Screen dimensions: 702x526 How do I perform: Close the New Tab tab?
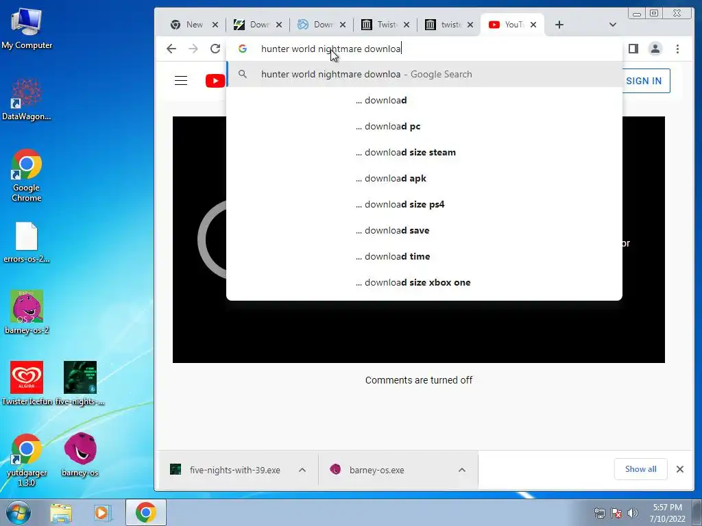[215, 25]
